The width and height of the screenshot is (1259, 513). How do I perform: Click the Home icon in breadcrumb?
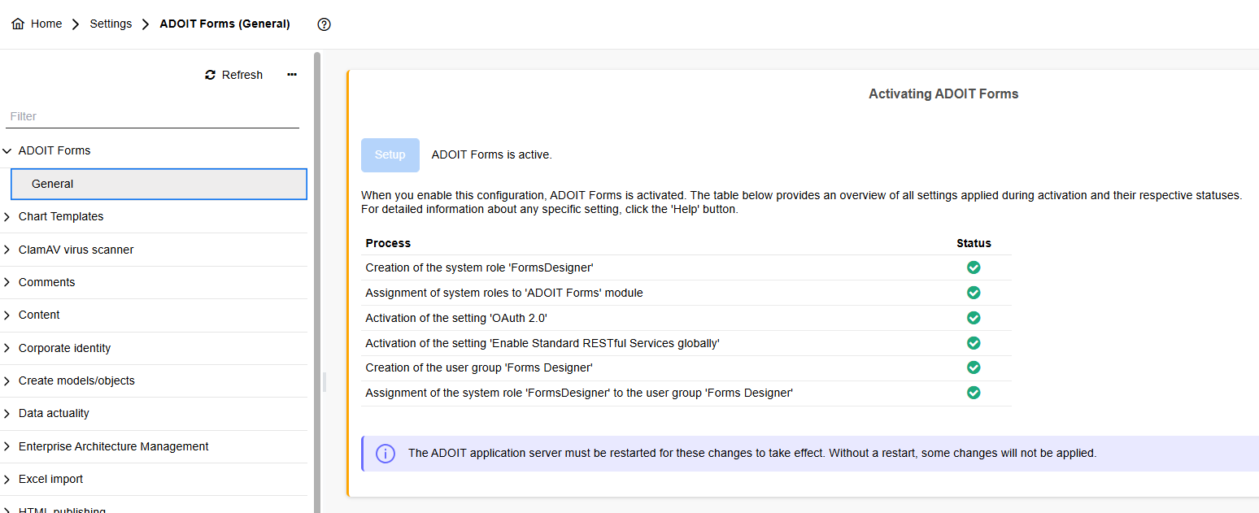point(18,24)
